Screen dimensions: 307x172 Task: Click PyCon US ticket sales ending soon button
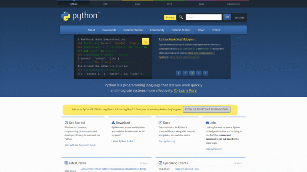(x=207, y=109)
